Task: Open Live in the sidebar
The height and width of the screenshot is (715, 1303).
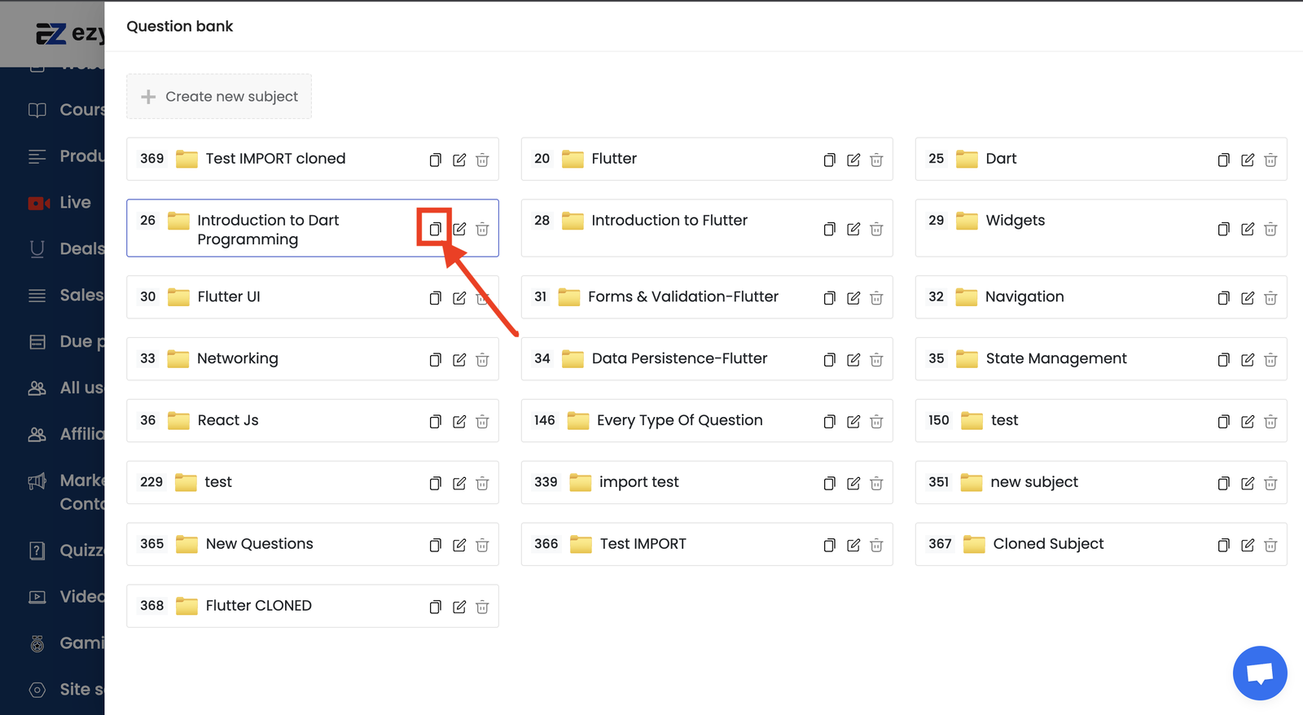Action: pyautogui.click(x=74, y=203)
